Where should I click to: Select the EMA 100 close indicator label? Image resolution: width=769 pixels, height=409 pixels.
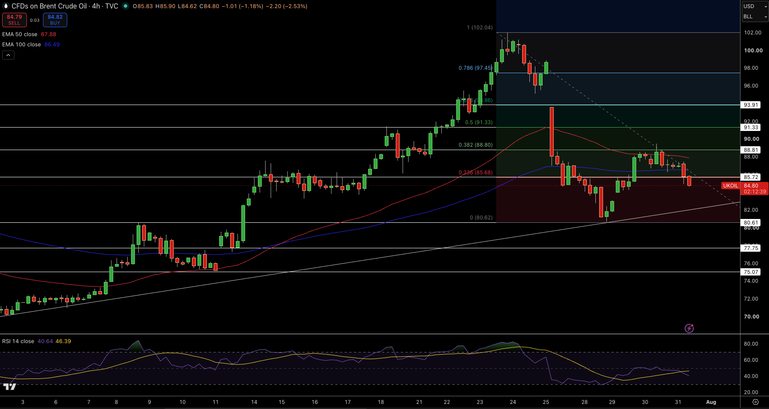[21, 45]
